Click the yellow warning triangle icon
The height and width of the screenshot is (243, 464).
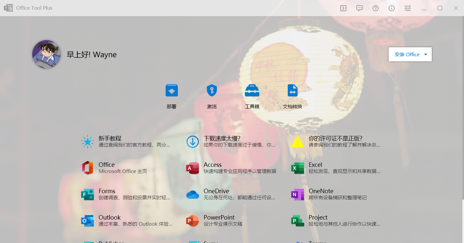(298, 141)
